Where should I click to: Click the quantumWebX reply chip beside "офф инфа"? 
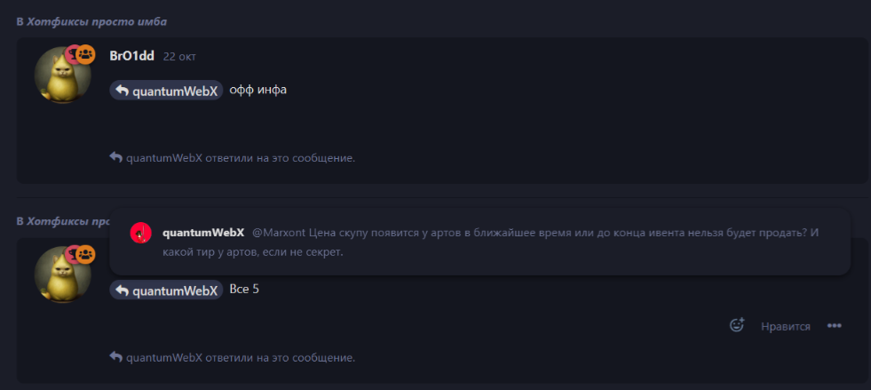166,90
